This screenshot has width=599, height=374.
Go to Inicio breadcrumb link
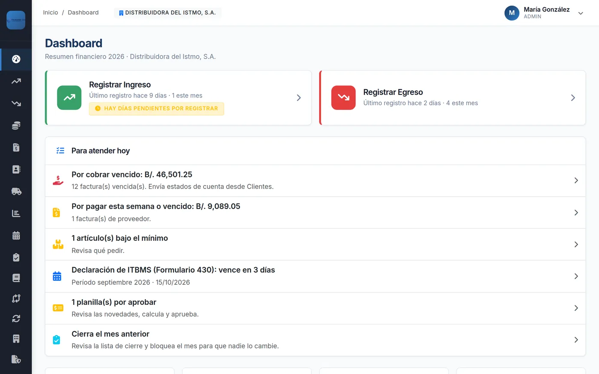click(50, 12)
